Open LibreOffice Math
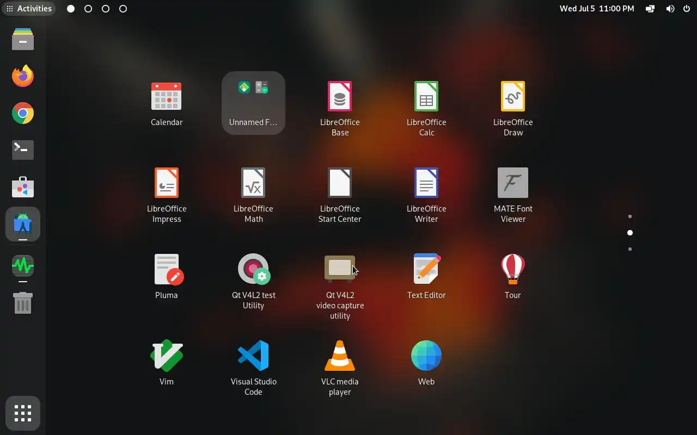The width and height of the screenshot is (697, 435). pyautogui.click(x=253, y=195)
